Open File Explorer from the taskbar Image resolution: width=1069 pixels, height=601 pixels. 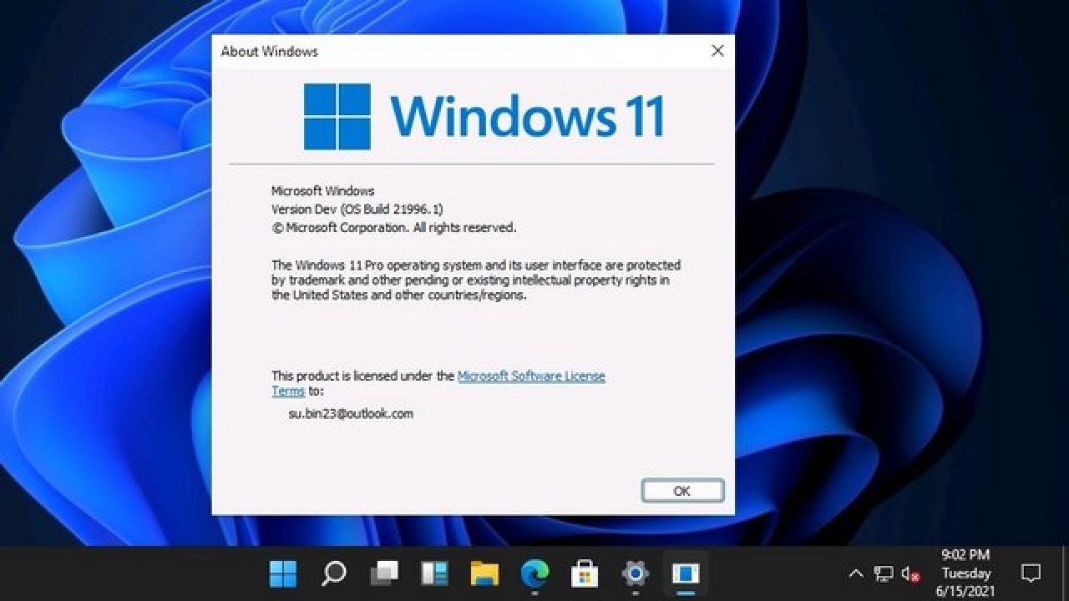click(x=483, y=573)
